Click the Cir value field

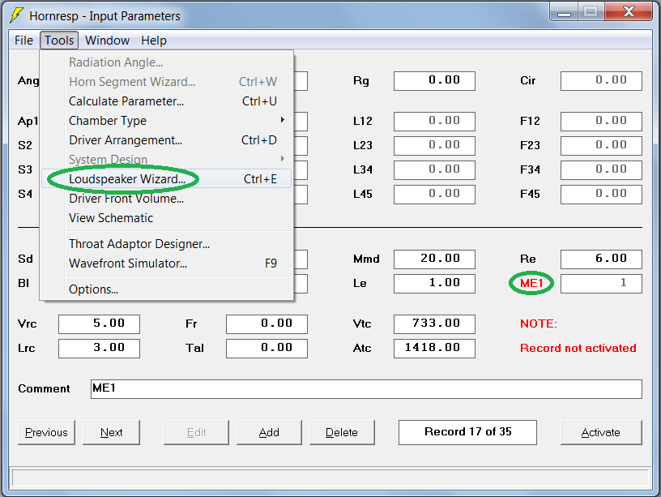click(601, 80)
